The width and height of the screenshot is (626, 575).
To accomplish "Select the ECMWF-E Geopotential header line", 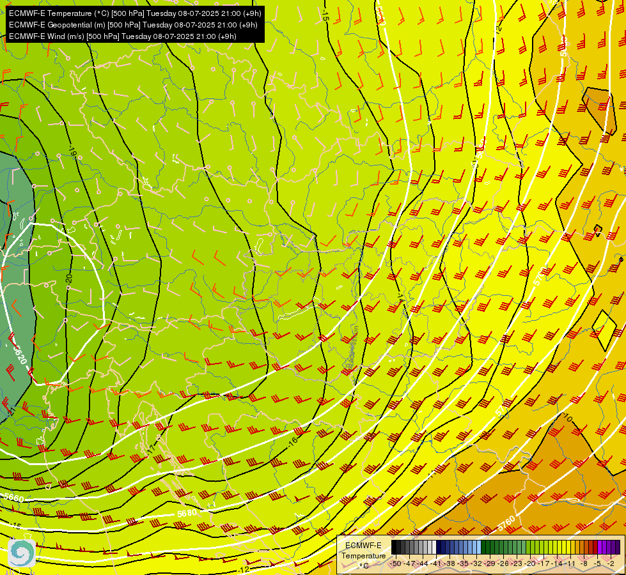I will click(x=133, y=25).
